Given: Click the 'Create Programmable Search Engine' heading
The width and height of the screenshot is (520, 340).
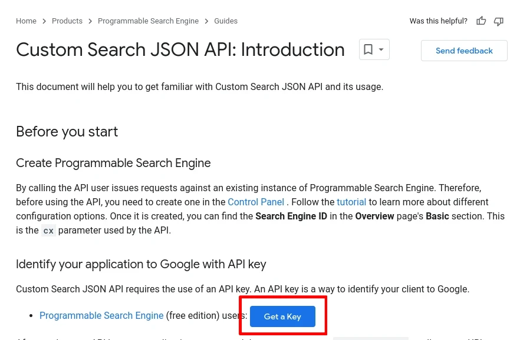Looking at the screenshot, I should (113, 163).
